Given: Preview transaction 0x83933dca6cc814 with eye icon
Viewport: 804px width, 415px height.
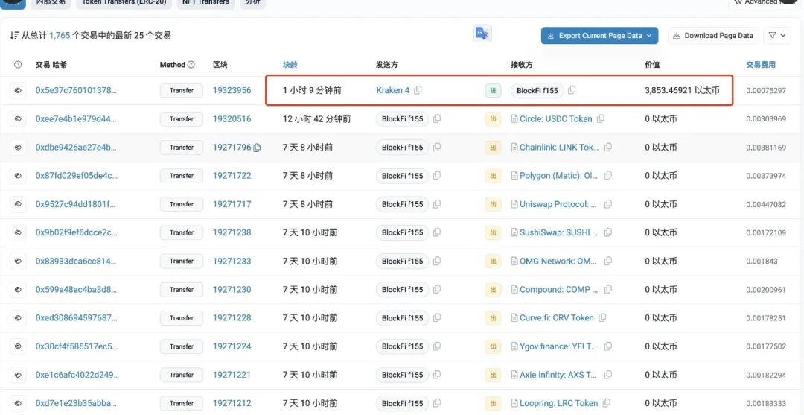Looking at the screenshot, I should pyautogui.click(x=18, y=261).
